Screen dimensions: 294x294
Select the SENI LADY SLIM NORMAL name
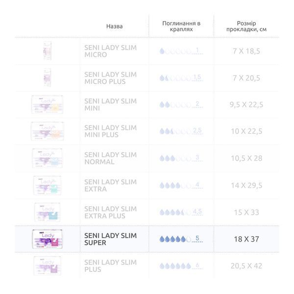[x=110, y=158]
